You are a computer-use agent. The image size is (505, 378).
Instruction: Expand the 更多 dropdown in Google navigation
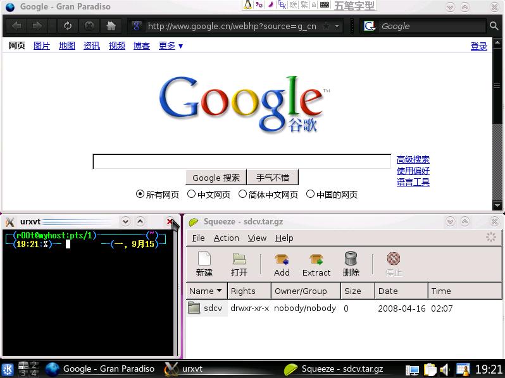[x=171, y=46]
